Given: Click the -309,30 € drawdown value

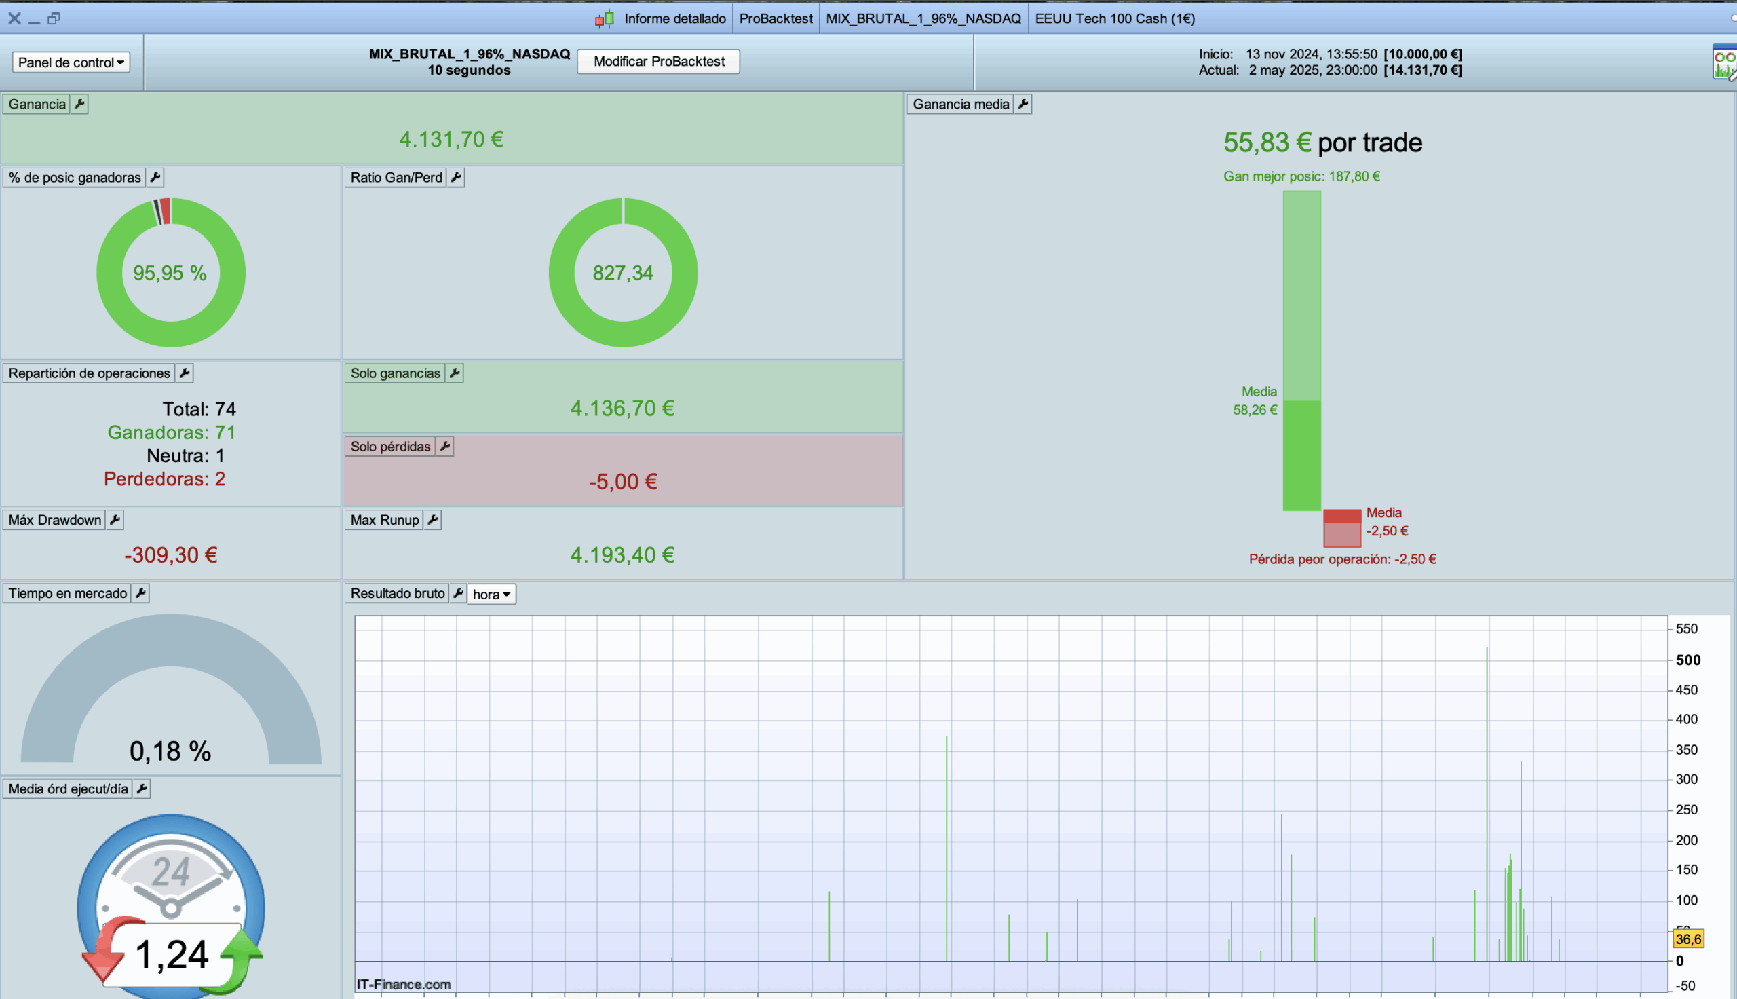Looking at the screenshot, I should point(171,555).
